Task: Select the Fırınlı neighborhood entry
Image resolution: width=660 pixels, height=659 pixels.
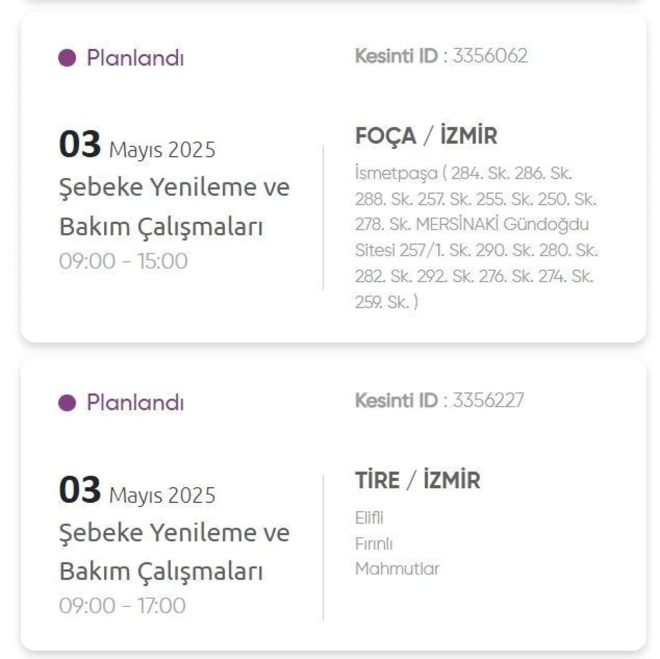Action: 374,543
